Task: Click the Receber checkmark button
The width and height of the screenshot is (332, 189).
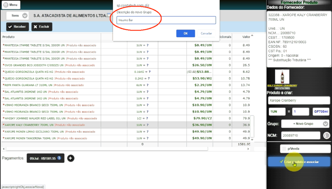Action: coord(17,27)
